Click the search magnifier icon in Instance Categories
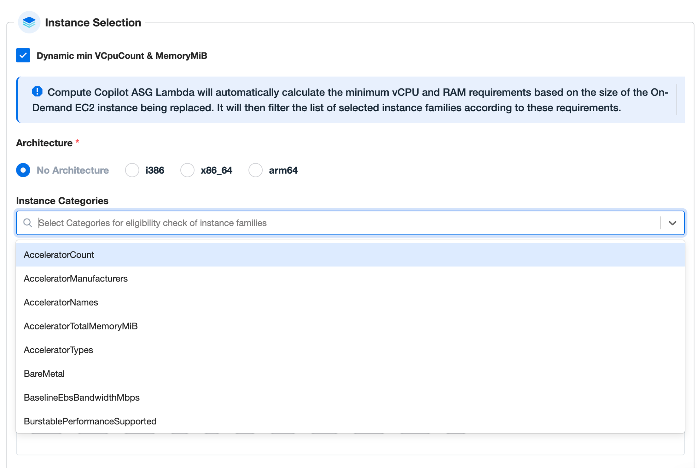This screenshot has height=468, width=697. (x=28, y=223)
